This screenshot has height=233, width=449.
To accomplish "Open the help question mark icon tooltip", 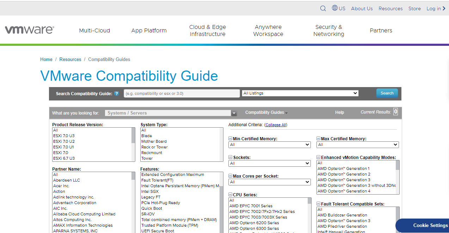I will (117, 93).
